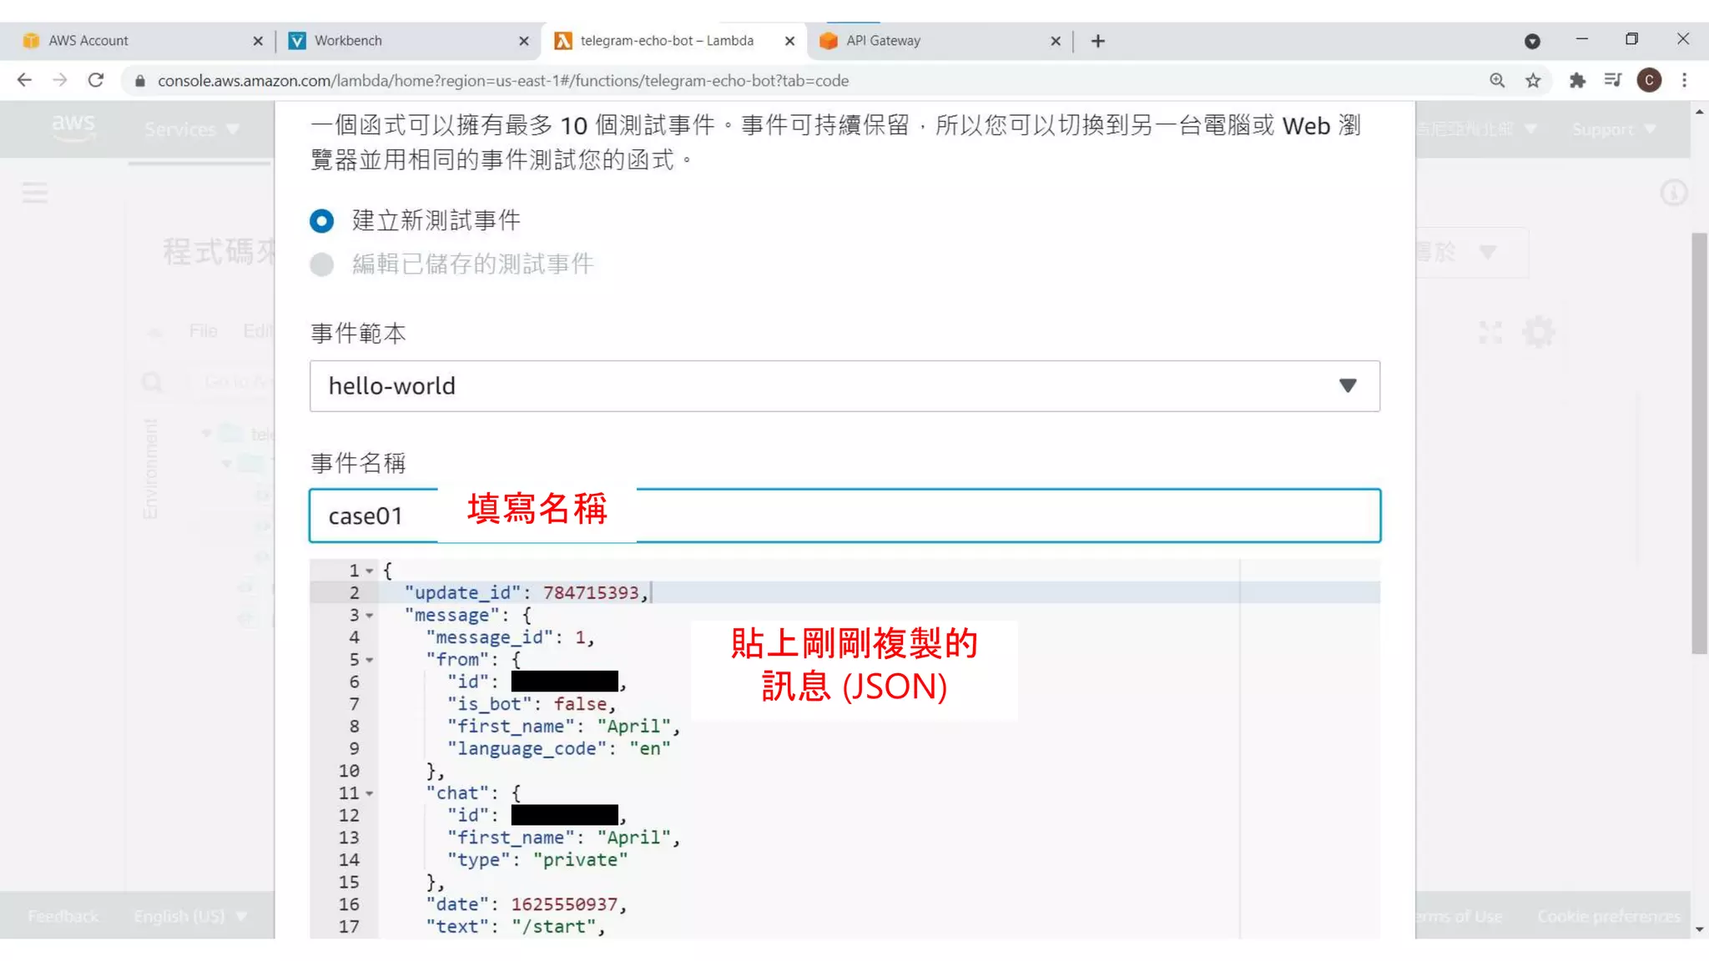Click the "message_id": 1 line
Viewport: 1709px width, 961px height.
[510, 637]
